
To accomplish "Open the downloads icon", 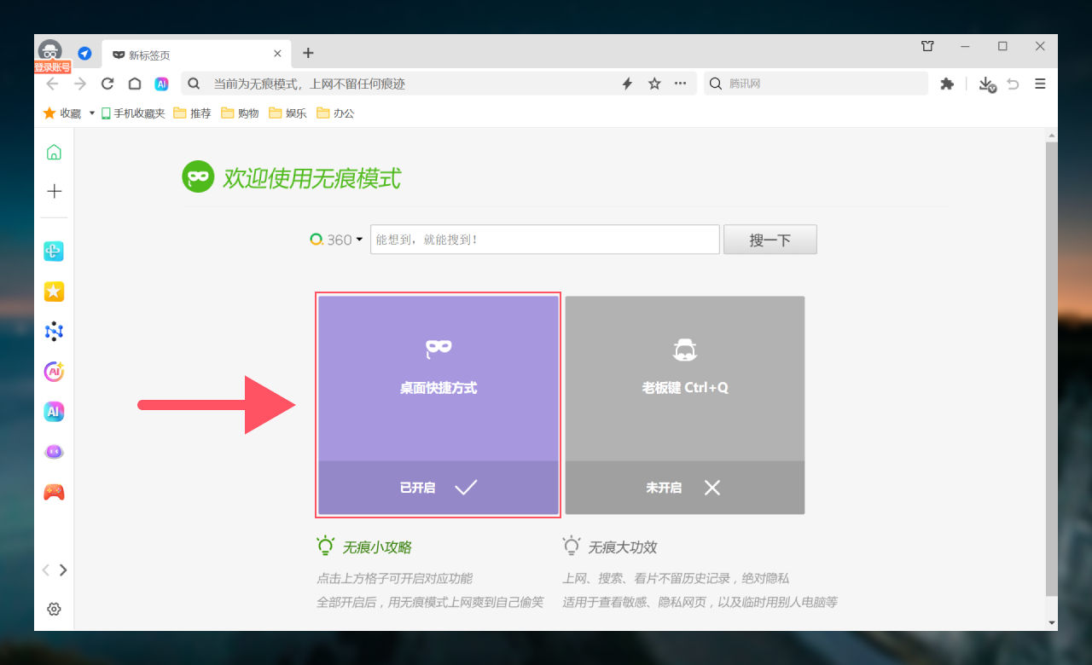I will (986, 84).
